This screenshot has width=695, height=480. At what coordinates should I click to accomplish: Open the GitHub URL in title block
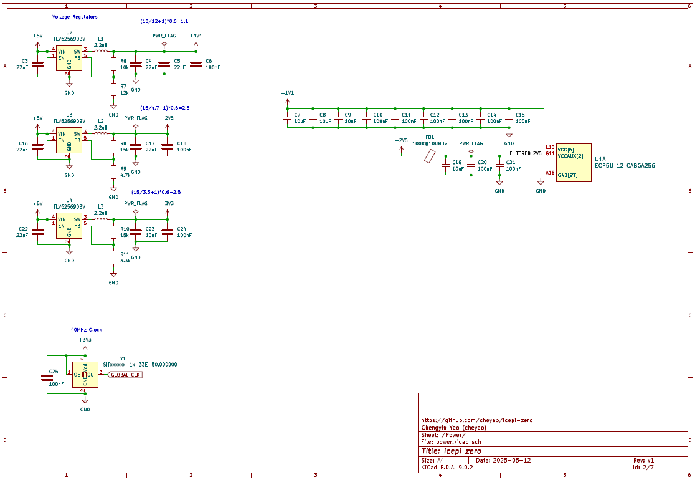pos(476,420)
